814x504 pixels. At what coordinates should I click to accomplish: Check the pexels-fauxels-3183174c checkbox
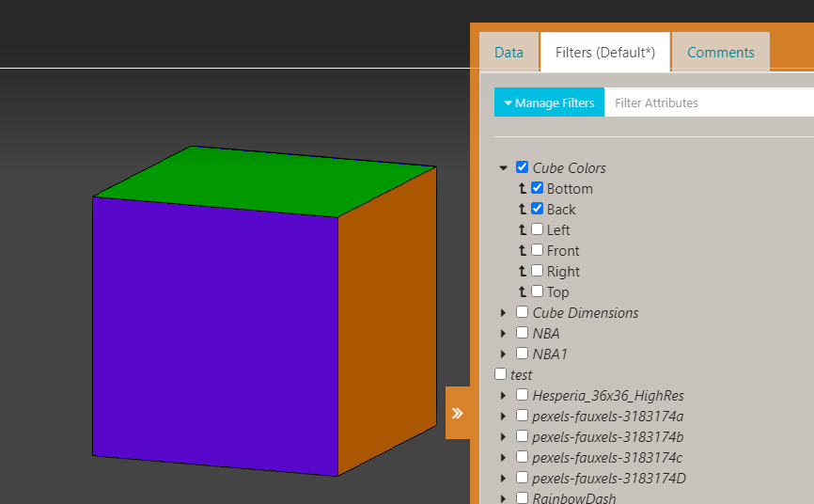(523, 457)
